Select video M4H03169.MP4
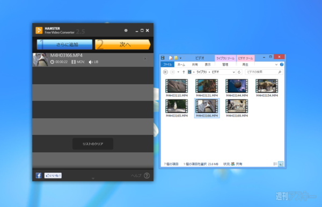This screenshot has width=322, height=207. click(237, 108)
